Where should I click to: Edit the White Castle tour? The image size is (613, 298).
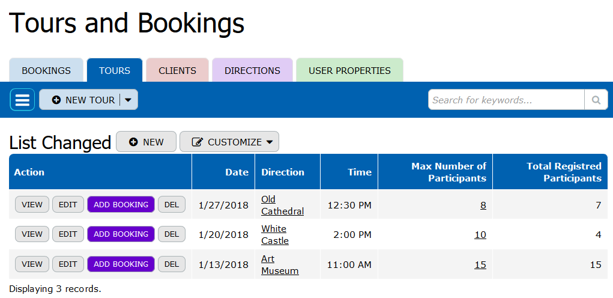coord(68,234)
